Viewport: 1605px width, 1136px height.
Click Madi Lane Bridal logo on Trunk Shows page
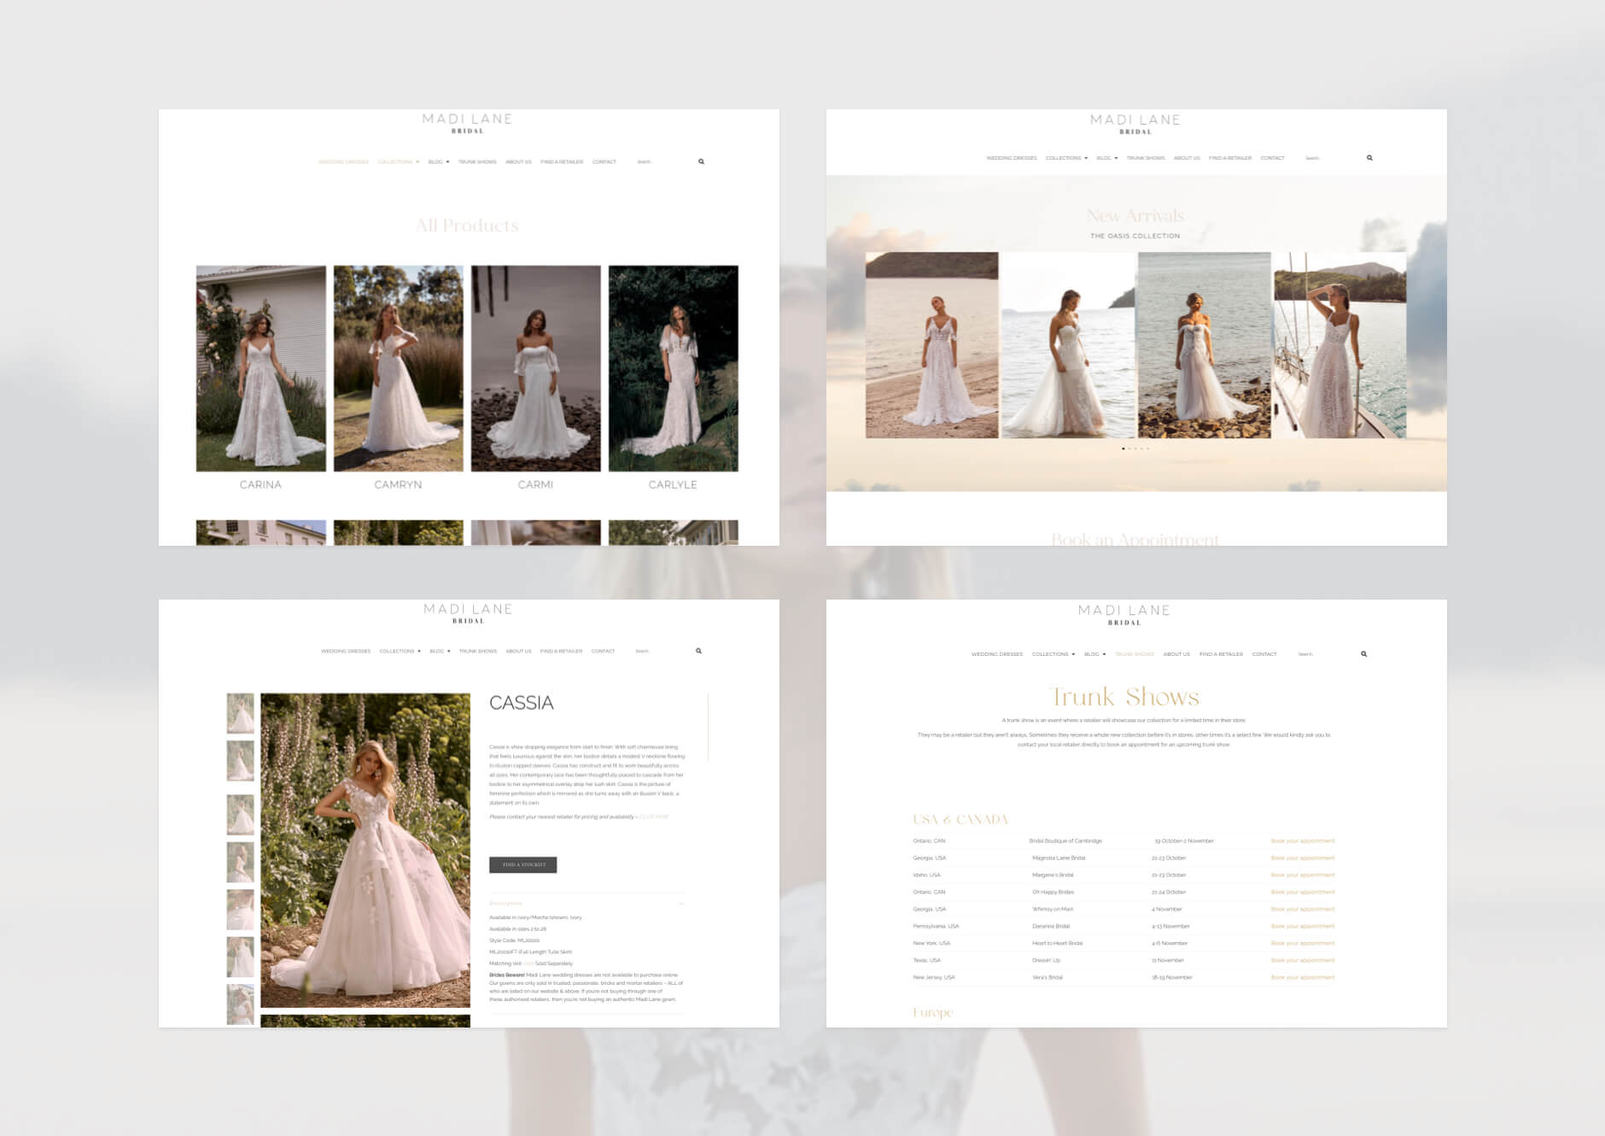tap(1123, 614)
